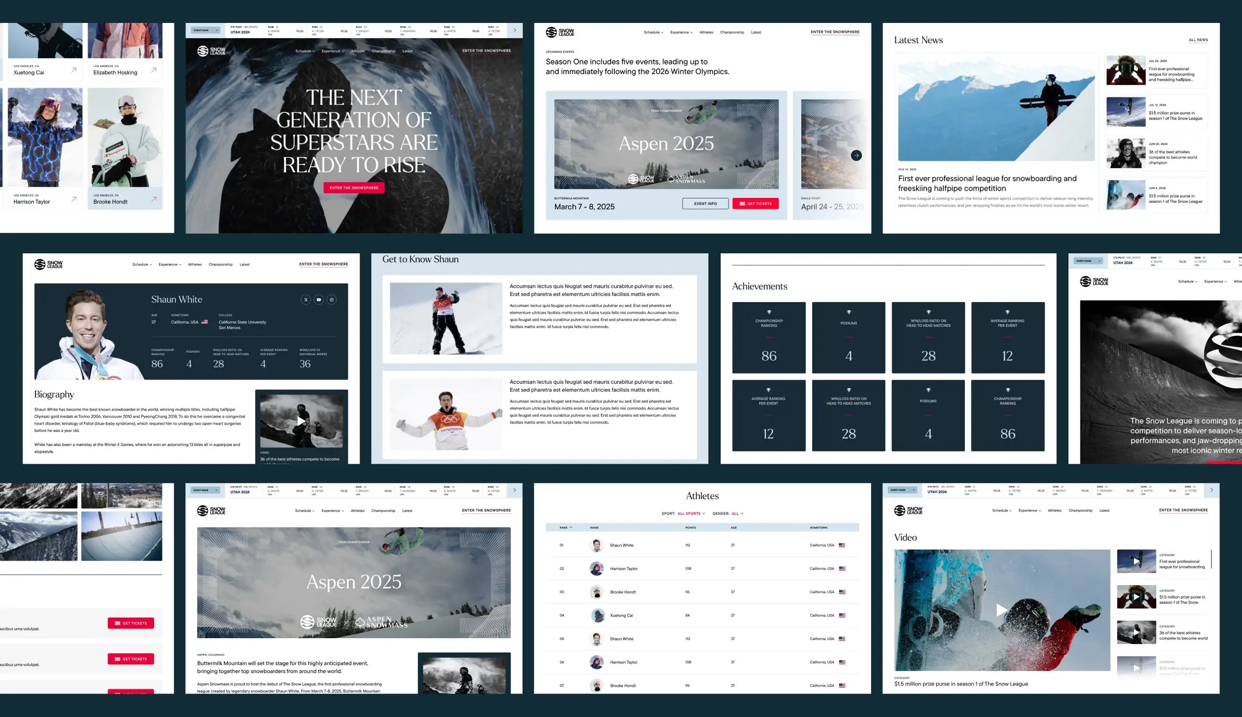Viewport: 1242px width, 717px height.
Task: Advance the score ticker arrow on the Video page
Action: tap(1211, 490)
